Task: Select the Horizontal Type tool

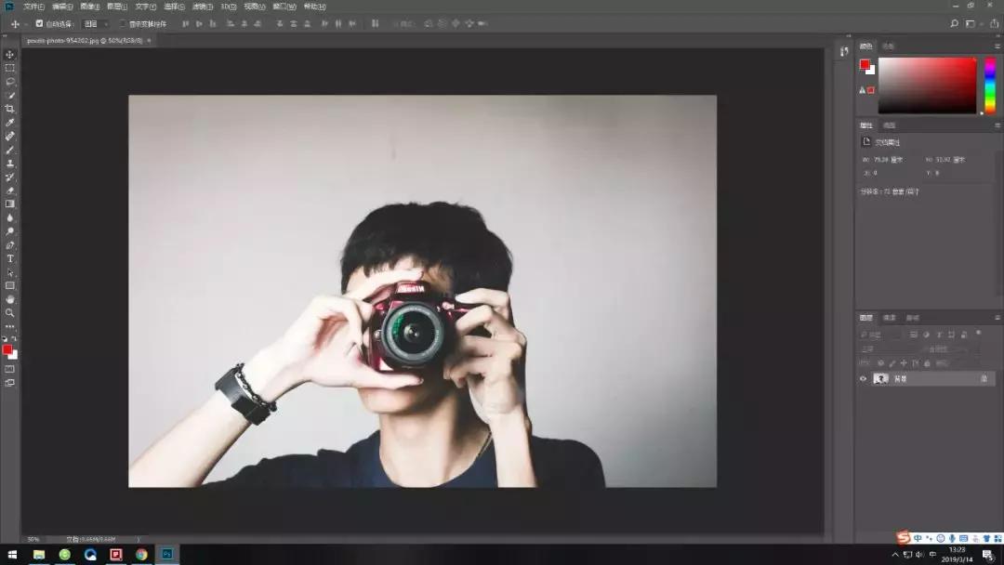Action: (x=9, y=258)
